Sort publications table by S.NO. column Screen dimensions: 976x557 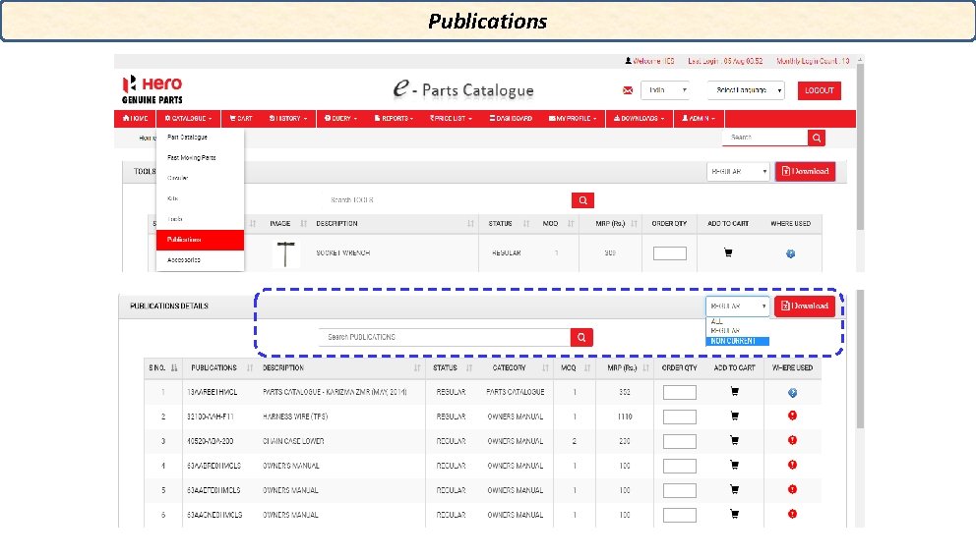pos(174,368)
